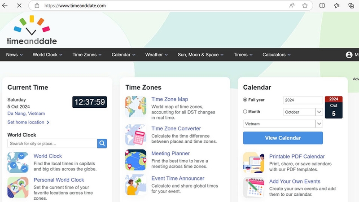Open the Favorites list icon
359x202 pixels.
pos(337,5)
